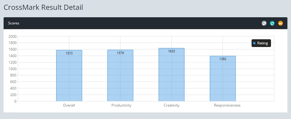The width and height of the screenshot is (291, 119).
Task: Select the Productivity score bar
Action: pyautogui.click(x=120, y=77)
